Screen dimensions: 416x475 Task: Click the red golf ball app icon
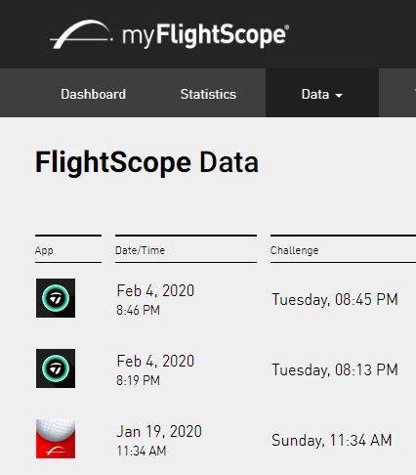click(56, 439)
